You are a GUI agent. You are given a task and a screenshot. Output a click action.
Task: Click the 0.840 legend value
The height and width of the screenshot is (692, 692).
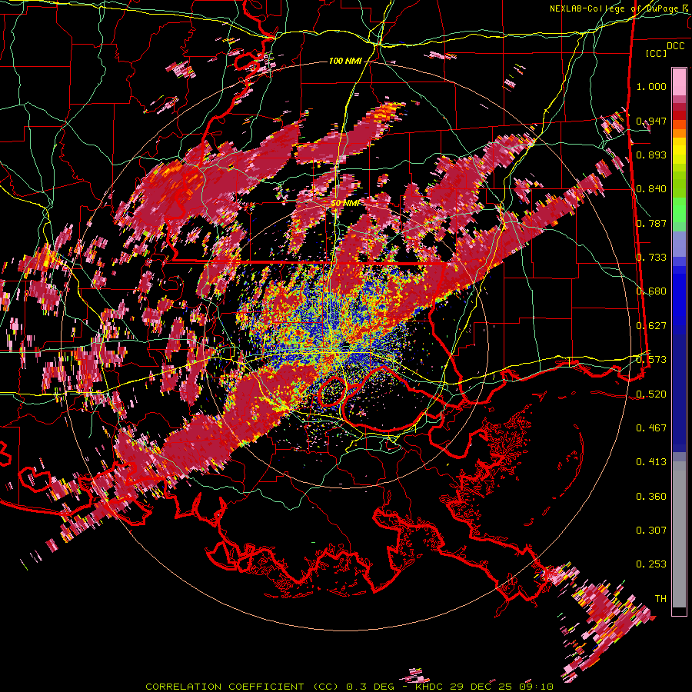pyautogui.click(x=651, y=189)
